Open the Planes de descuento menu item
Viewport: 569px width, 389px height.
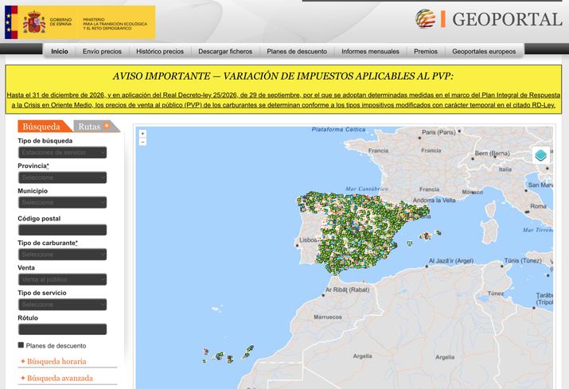297,52
